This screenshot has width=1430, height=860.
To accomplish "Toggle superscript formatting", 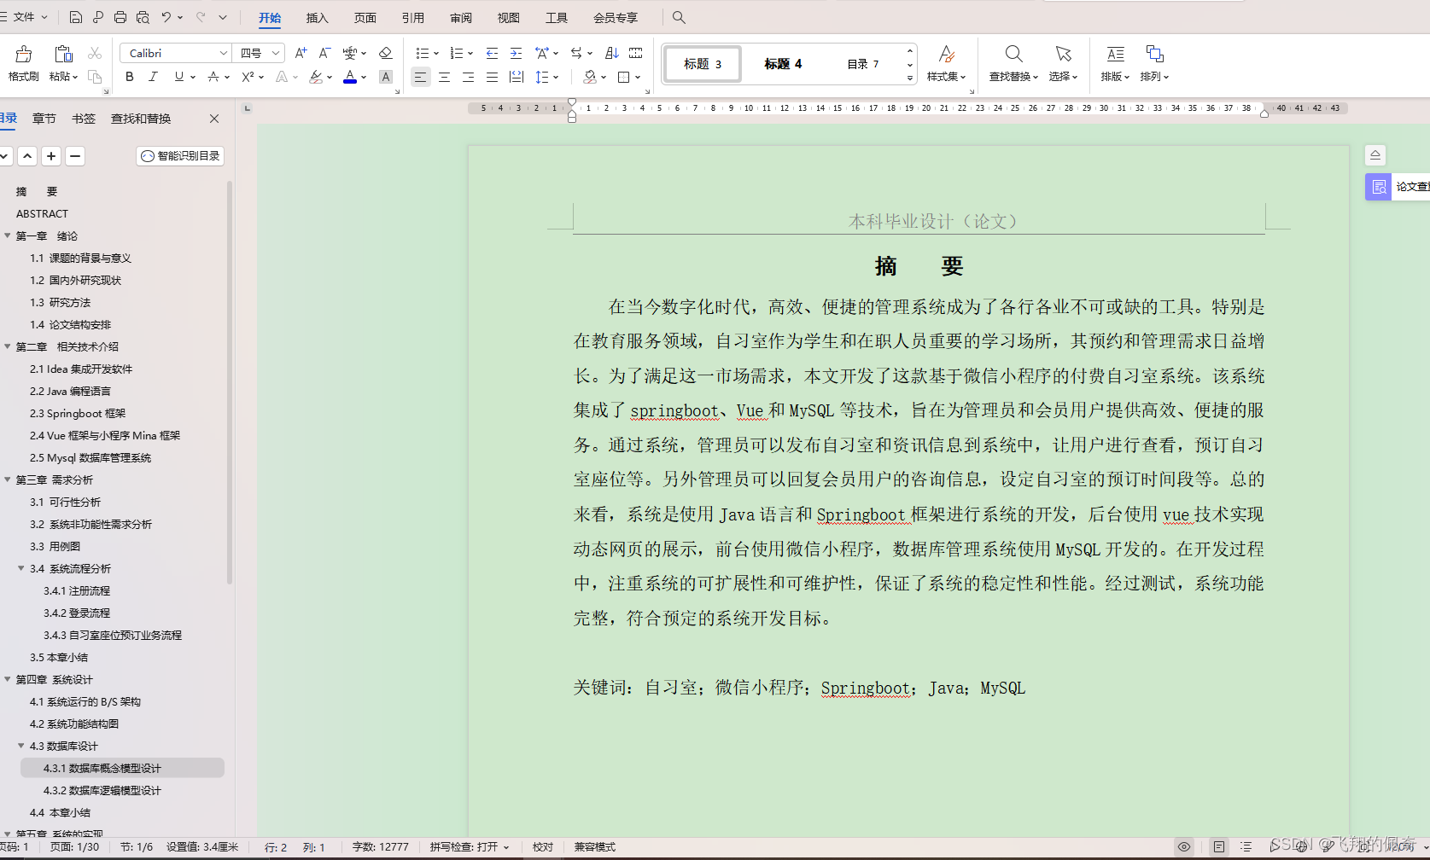I will pos(248,77).
